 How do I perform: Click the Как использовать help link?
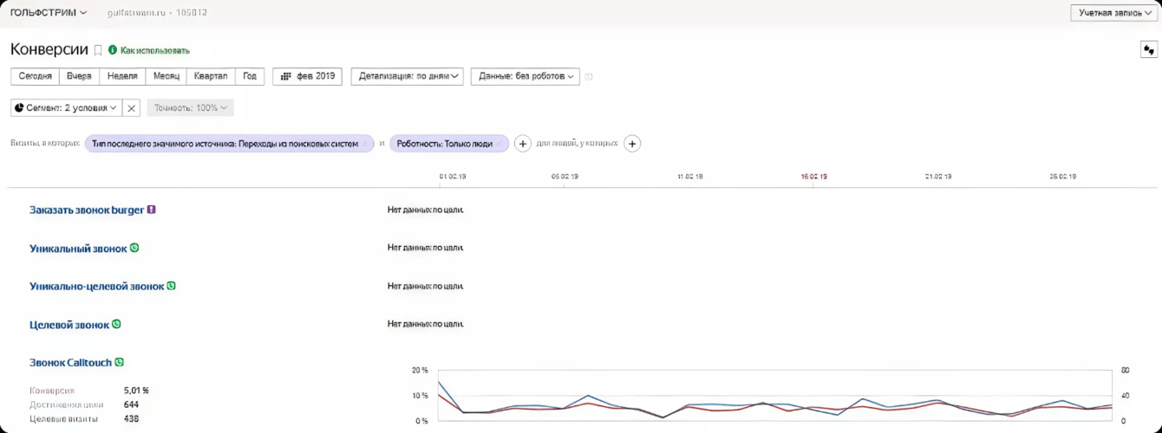[155, 51]
